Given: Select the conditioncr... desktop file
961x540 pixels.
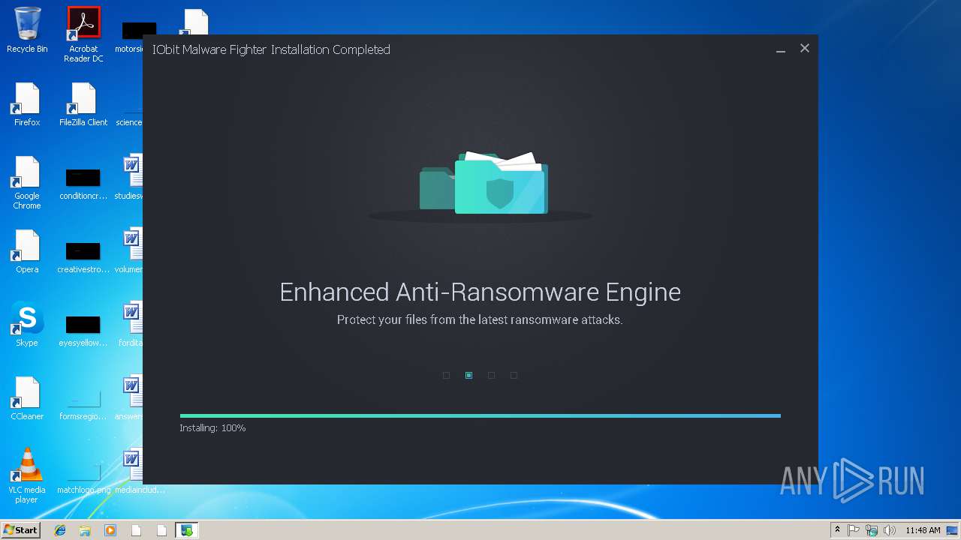Looking at the screenshot, I should (83, 183).
